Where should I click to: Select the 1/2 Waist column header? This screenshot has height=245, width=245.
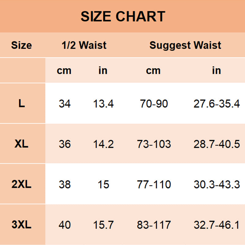tap(84, 46)
